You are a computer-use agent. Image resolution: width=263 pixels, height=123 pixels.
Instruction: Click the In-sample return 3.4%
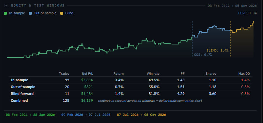pyautogui.click(x=119, y=80)
